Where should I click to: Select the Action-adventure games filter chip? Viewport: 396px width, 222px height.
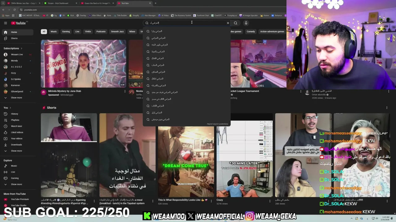272,31
